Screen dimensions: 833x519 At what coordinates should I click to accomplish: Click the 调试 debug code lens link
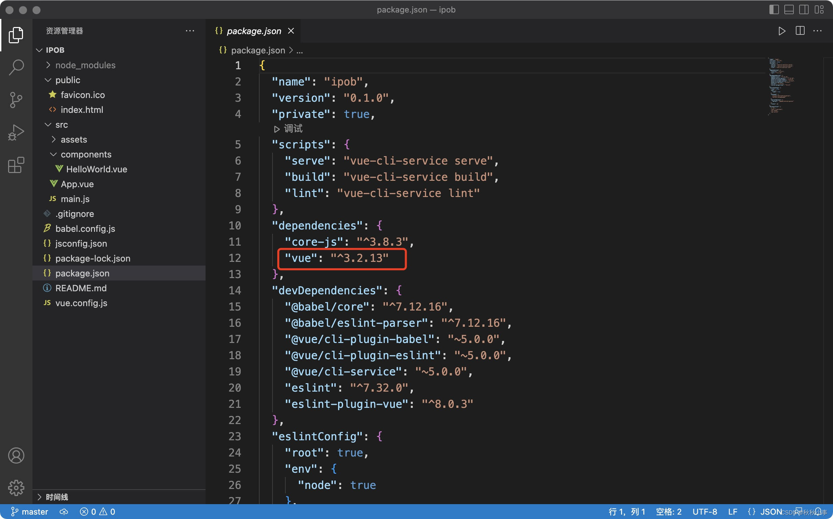pos(292,129)
